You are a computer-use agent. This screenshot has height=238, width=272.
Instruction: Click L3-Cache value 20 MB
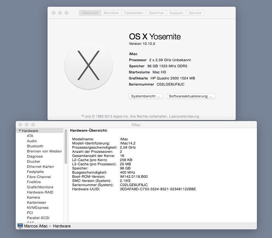click(125, 164)
